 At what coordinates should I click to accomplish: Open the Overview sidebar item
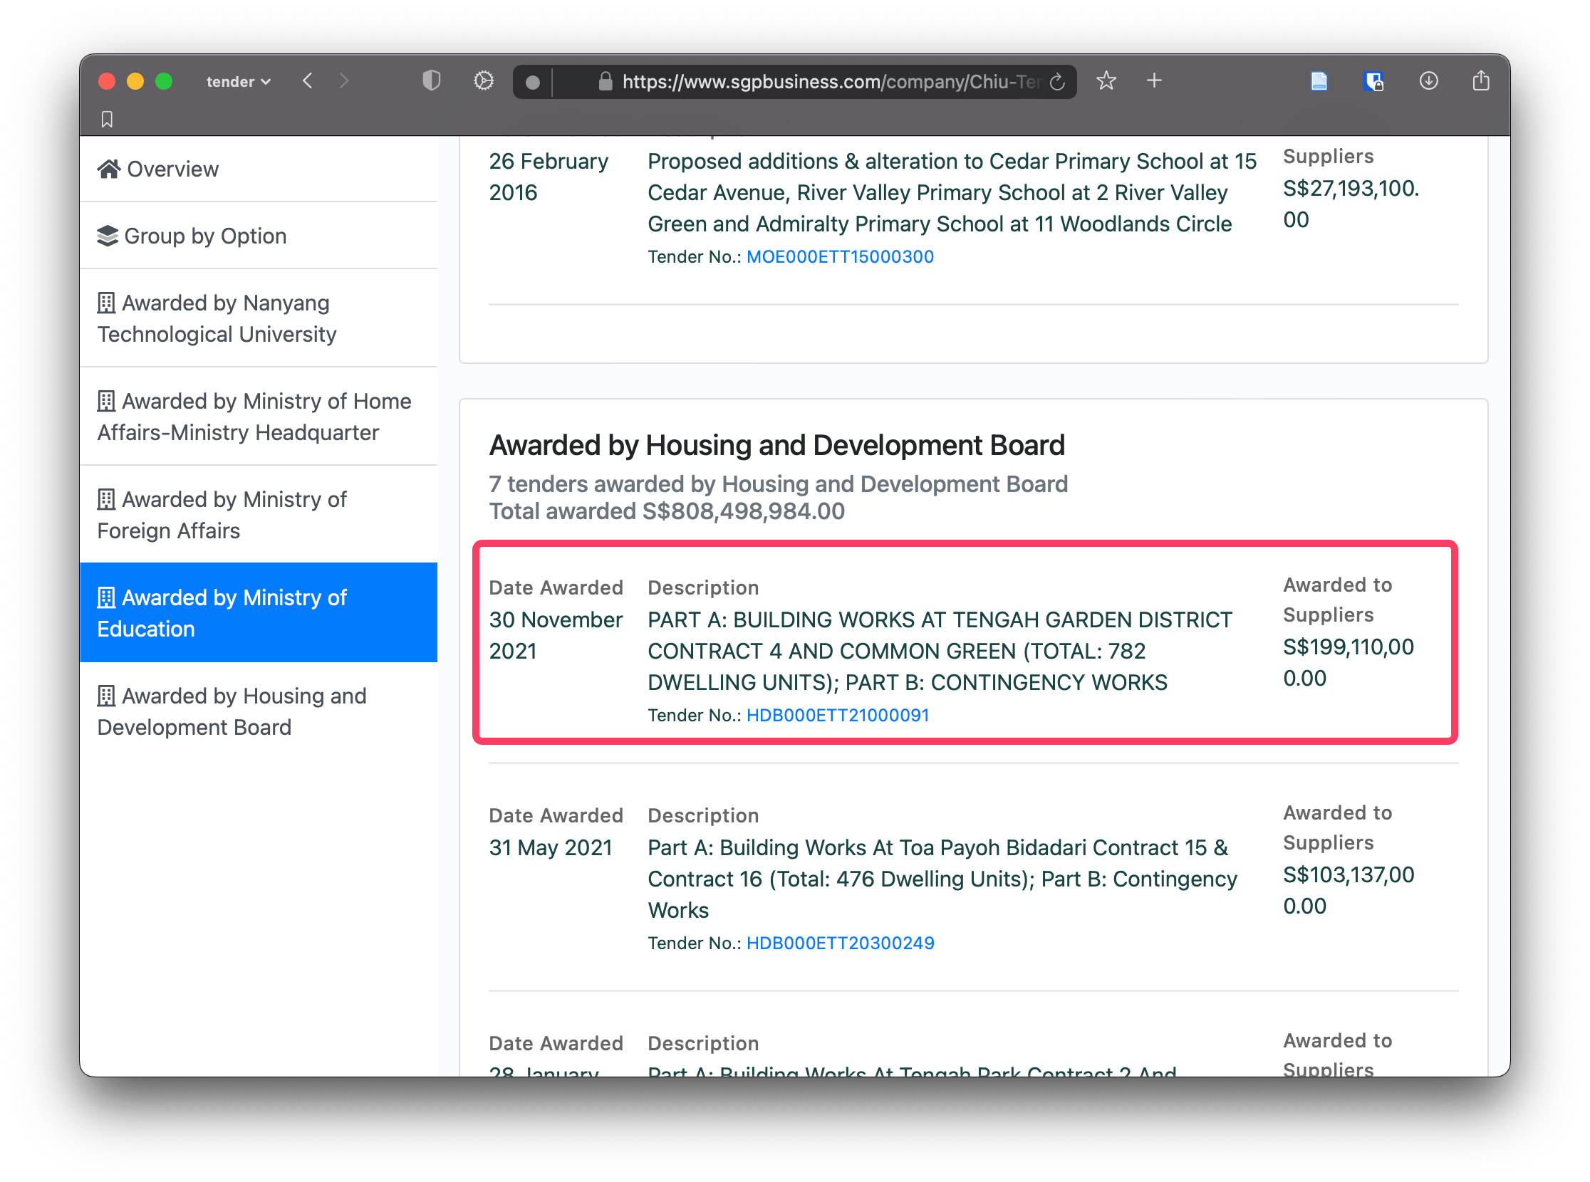259,169
